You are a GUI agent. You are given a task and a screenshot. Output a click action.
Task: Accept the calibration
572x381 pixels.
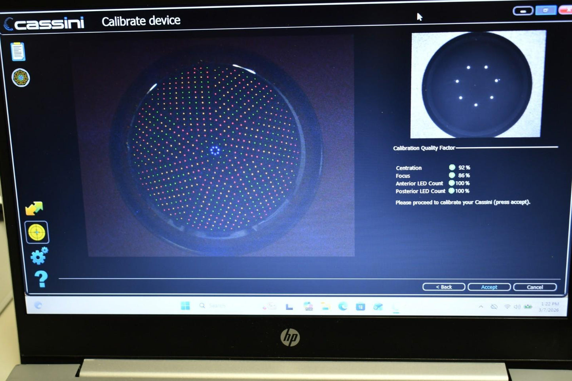tap(489, 287)
